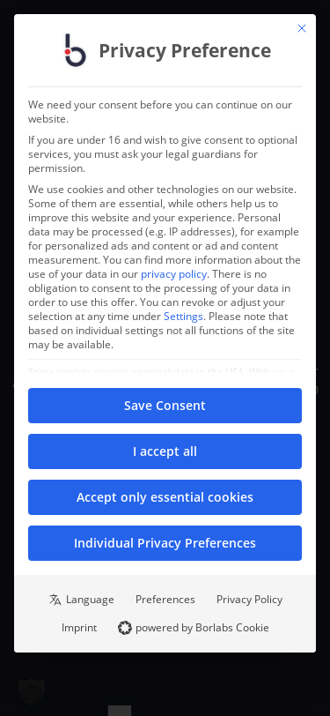Click the 'We need your consent' paragraph

(160, 112)
